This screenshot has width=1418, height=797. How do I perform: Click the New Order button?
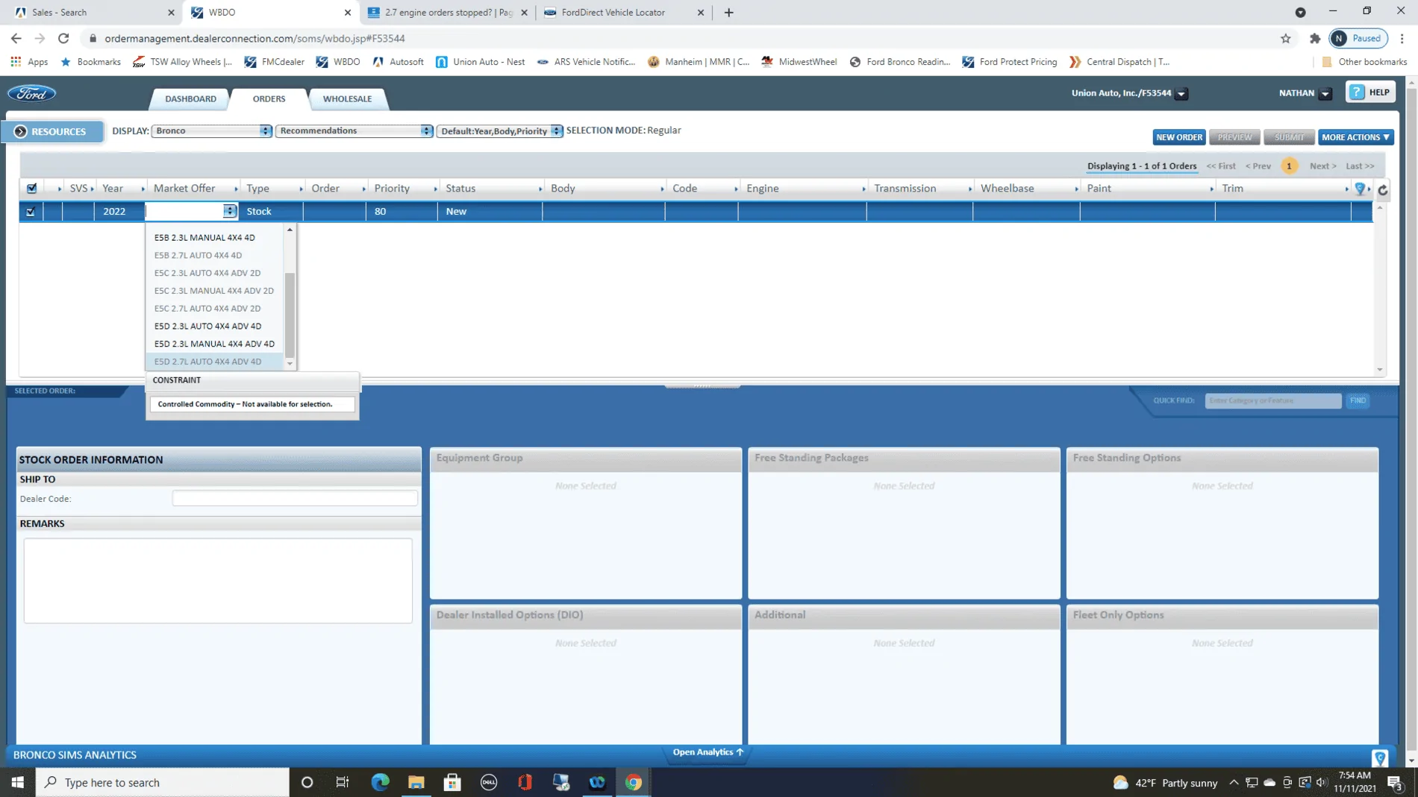click(x=1178, y=137)
